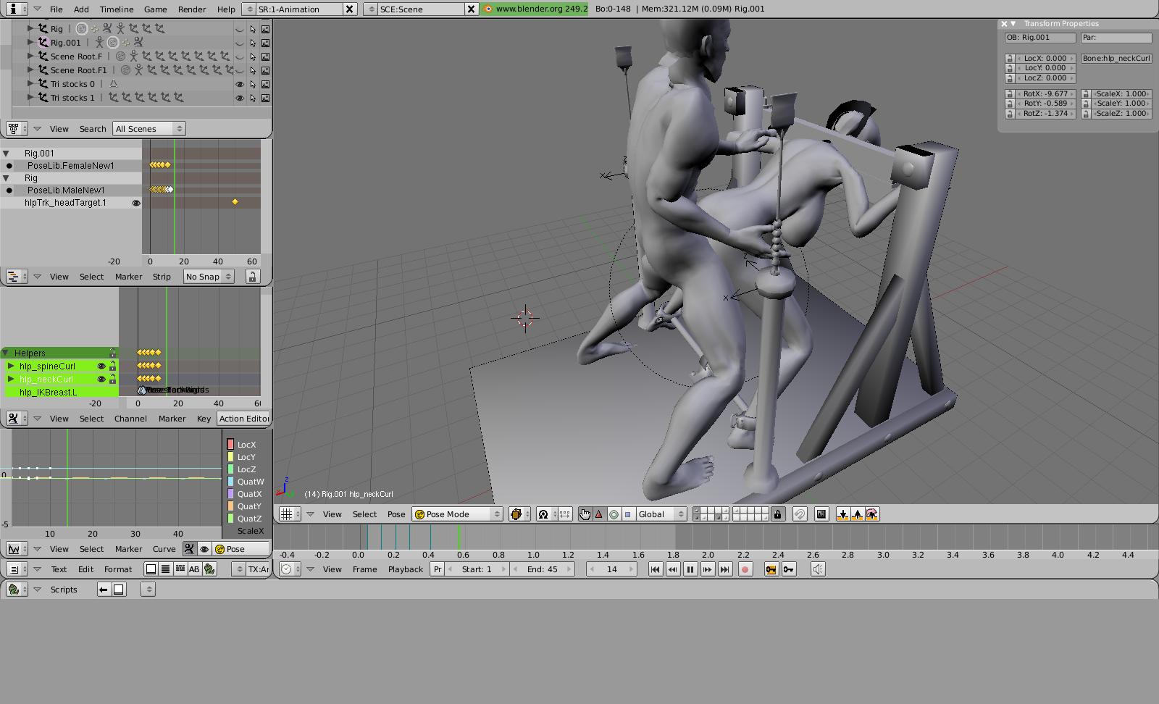Click the Bone:hlp_neckCurl name field
Screen dimensions: 1159x704
[1116, 59]
